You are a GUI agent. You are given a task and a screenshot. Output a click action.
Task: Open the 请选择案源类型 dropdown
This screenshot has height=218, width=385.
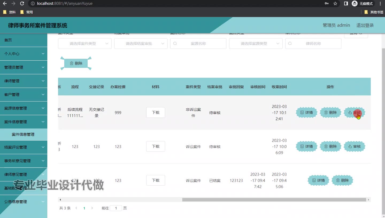[256, 44]
